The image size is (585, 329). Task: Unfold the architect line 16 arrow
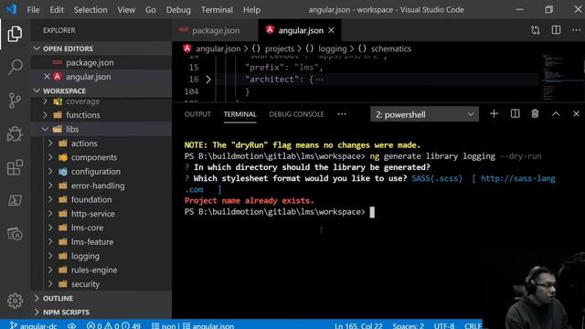tap(208, 80)
